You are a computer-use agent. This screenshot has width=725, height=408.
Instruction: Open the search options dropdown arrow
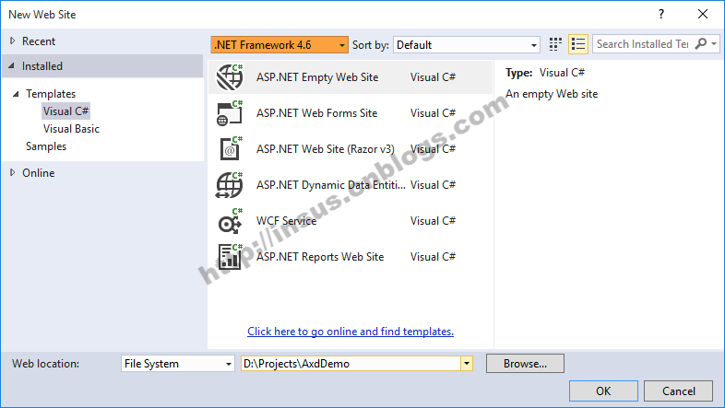[714, 44]
